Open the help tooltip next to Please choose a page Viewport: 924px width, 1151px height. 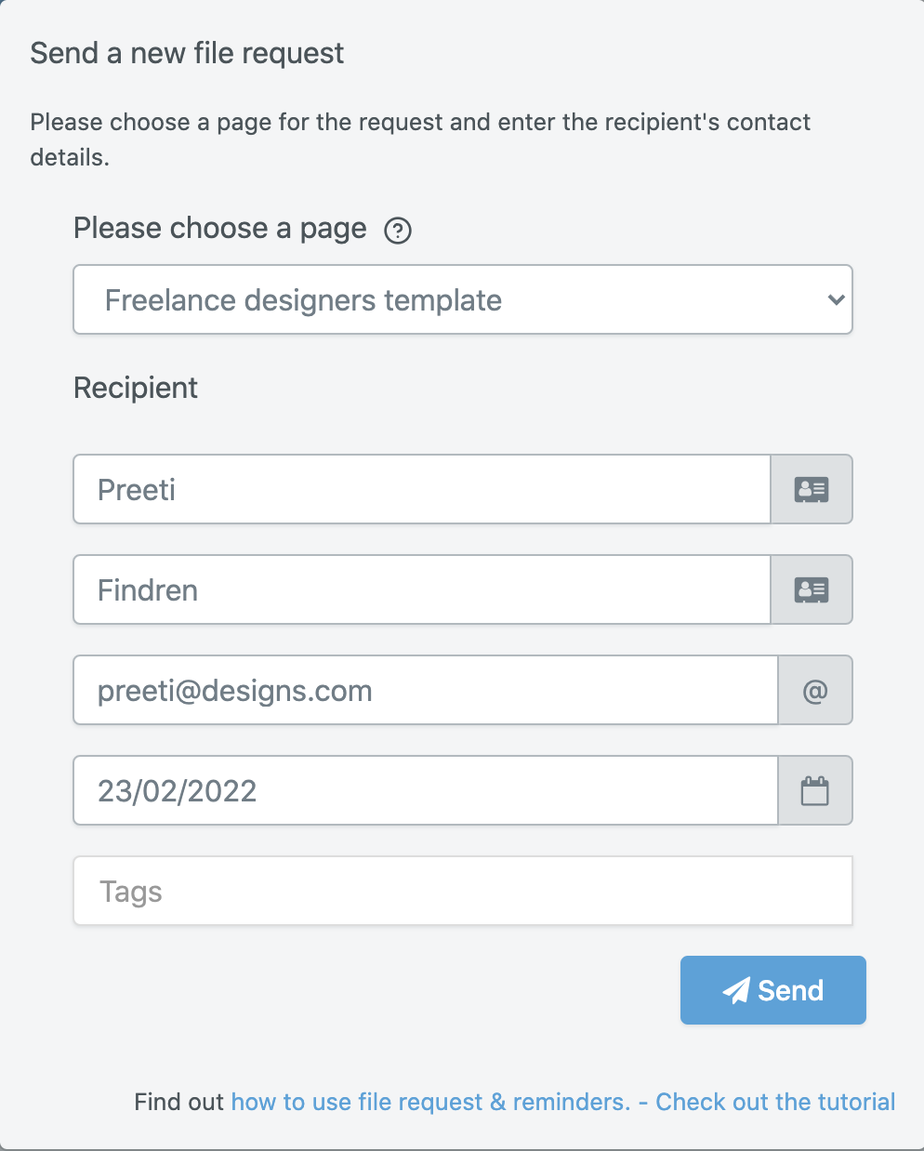[x=398, y=231]
